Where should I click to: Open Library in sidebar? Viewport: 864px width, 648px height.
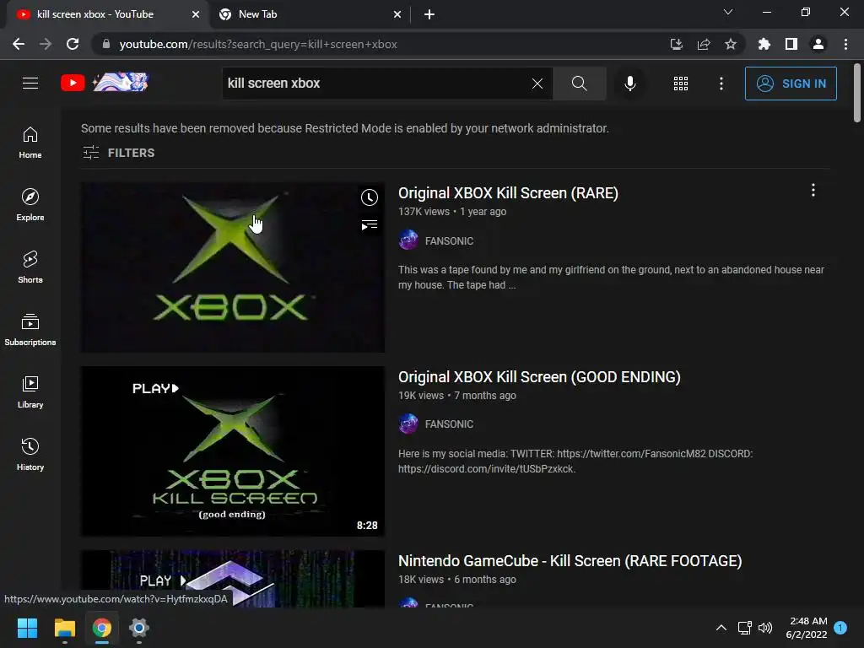coord(30,391)
